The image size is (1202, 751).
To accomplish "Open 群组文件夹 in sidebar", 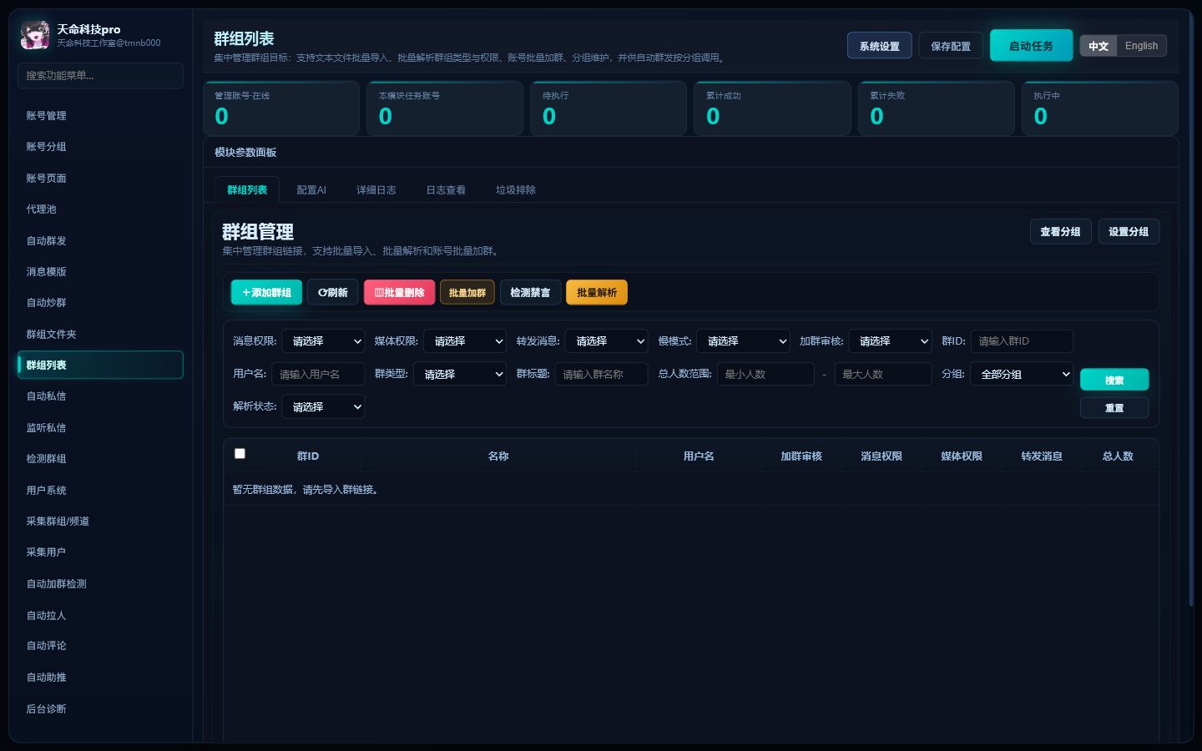I will [100, 335].
